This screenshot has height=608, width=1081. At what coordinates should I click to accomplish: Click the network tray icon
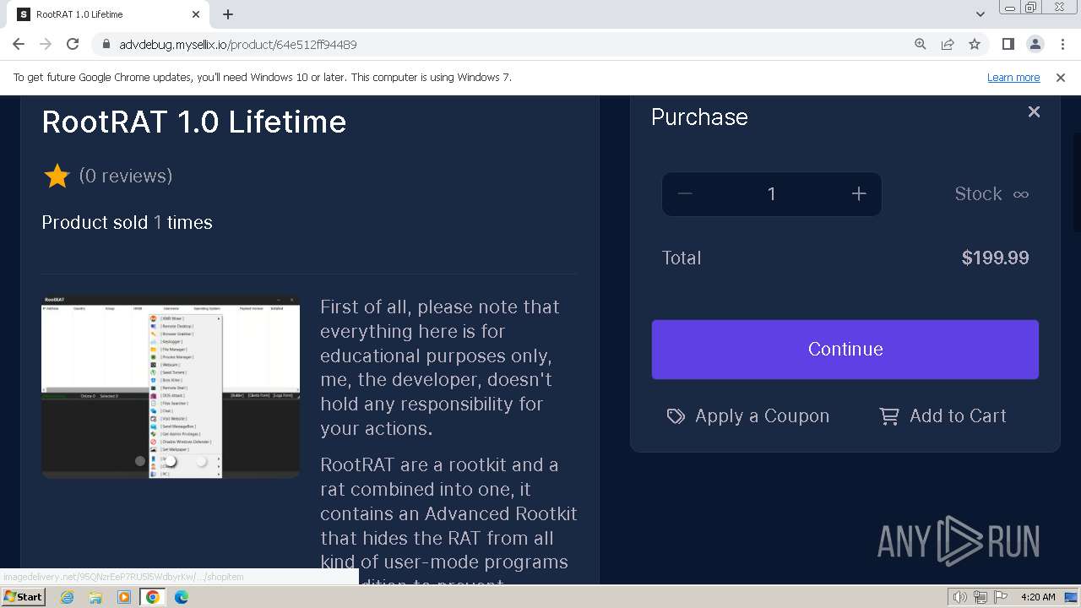click(x=981, y=597)
